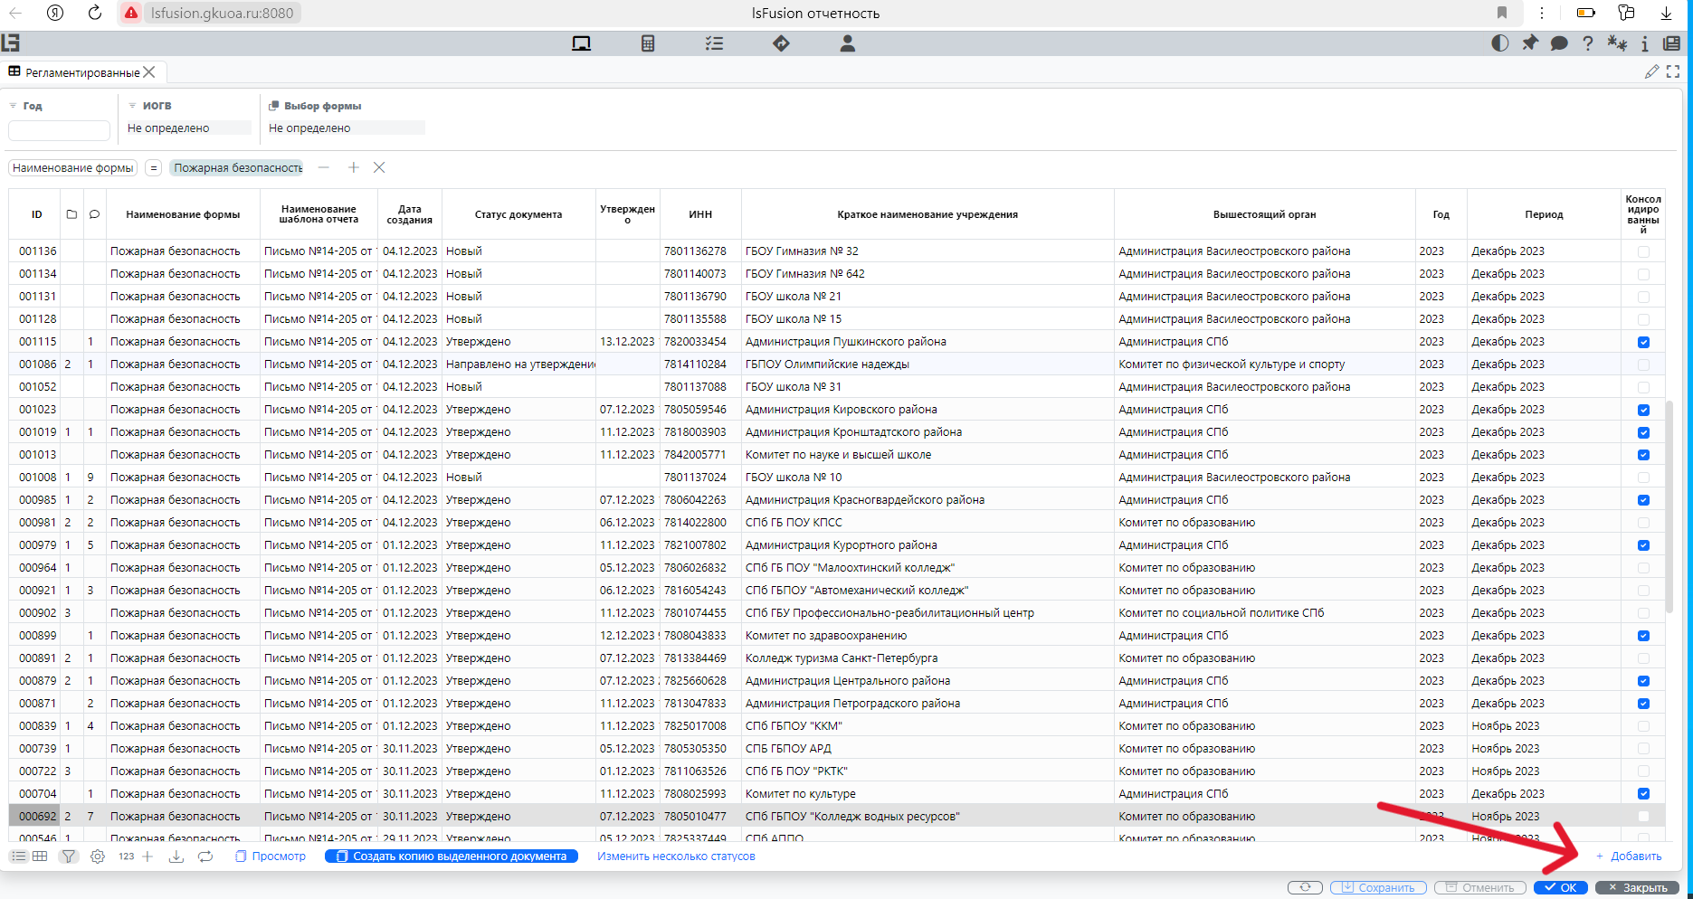Open grid settings gear icon
The width and height of the screenshot is (1693, 899).
click(x=98, y=856)
